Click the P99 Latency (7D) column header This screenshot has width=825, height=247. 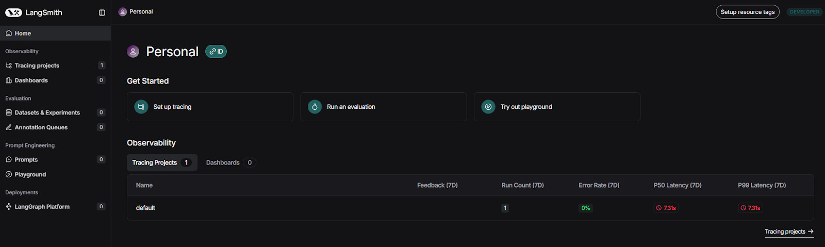(762, 185)
